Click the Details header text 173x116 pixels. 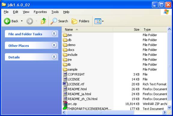pyautogui.click(x=14, y=57)
